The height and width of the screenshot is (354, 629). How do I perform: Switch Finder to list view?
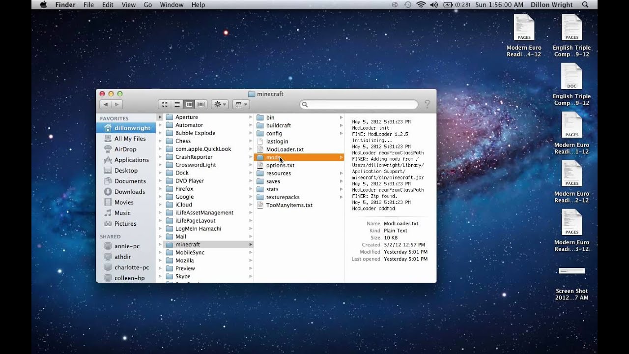coord(177,104)
